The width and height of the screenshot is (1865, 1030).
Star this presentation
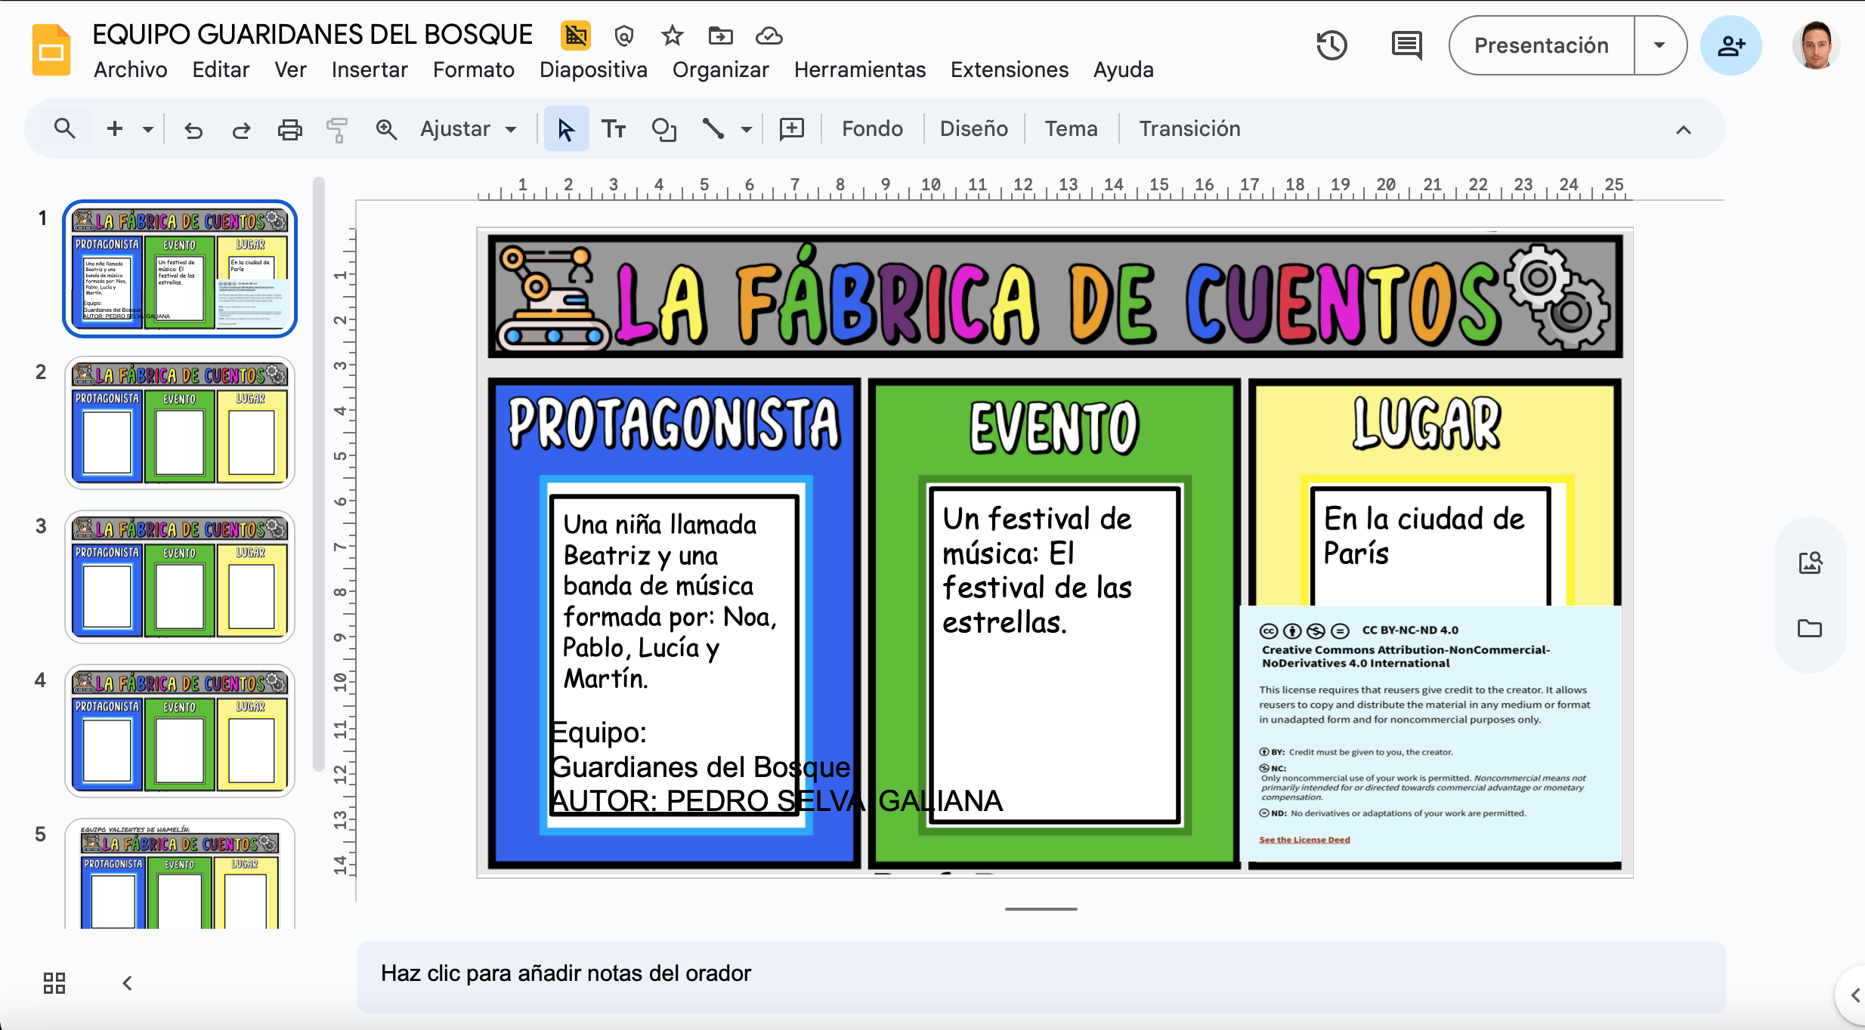[x=672, y=35]
